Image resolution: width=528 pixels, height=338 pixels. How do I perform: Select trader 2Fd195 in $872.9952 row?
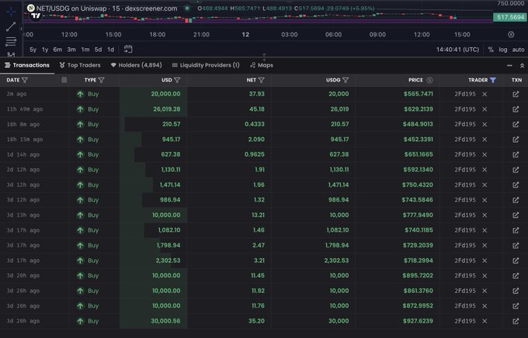tap(464, 305)
